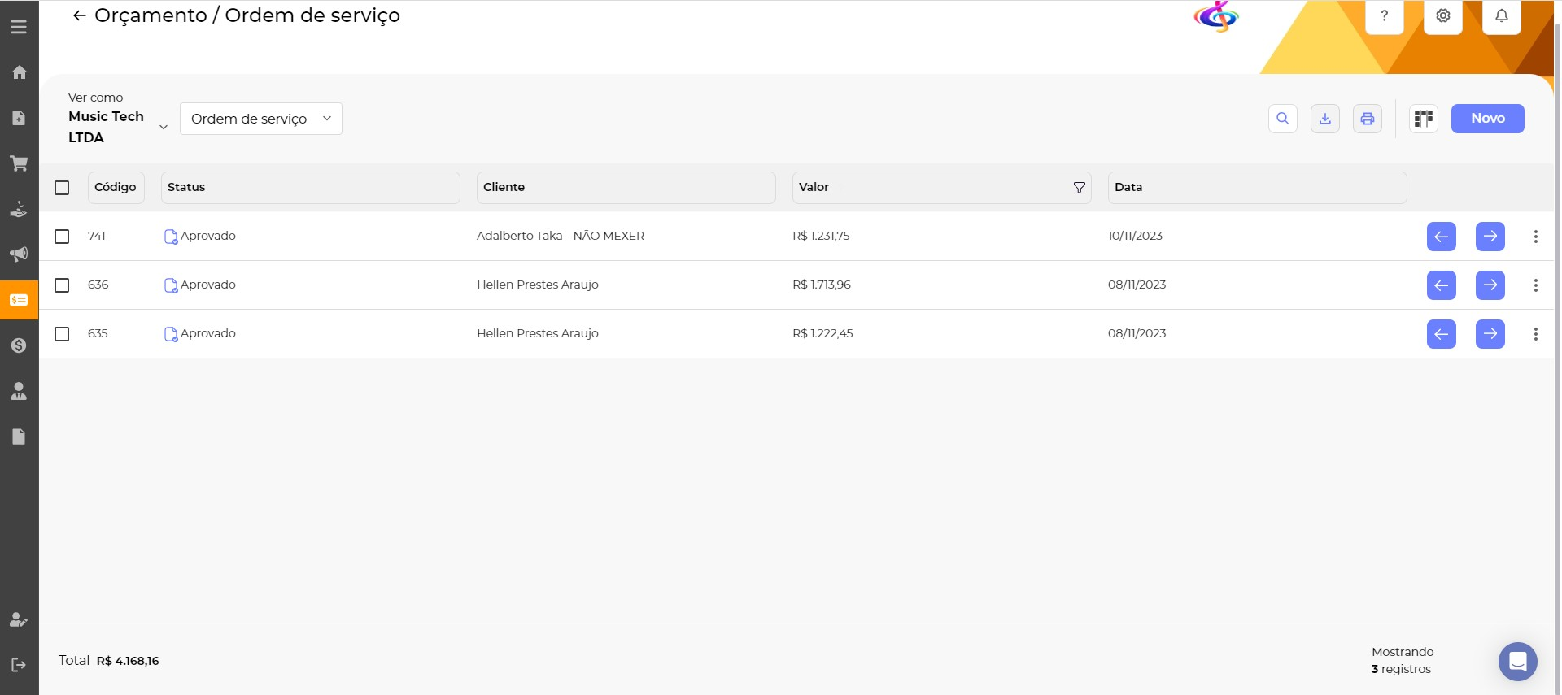Click the search magnifier icon

1282,119
